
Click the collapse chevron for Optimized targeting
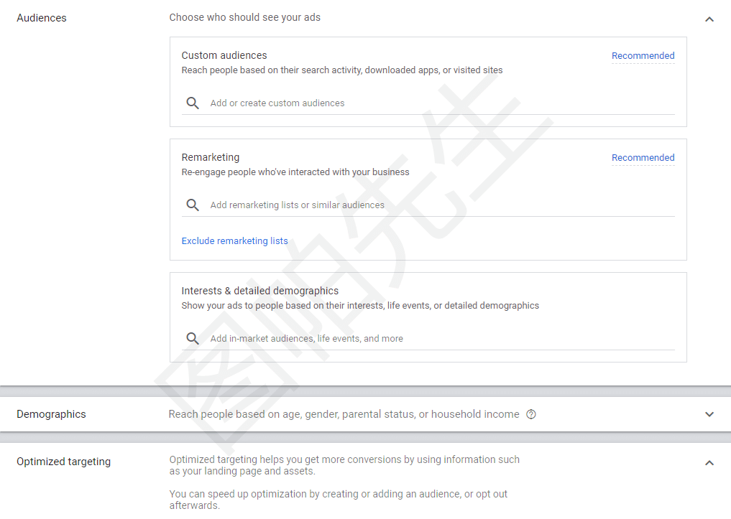[709, 463]
